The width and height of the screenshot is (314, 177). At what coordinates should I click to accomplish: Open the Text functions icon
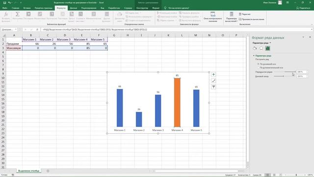[63, 14]
